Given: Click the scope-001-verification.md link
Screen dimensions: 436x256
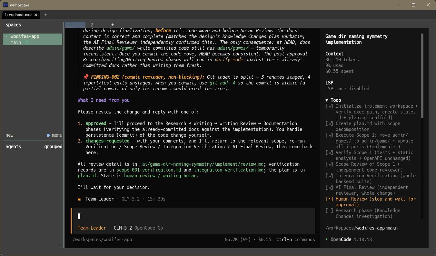Looking at the screenshot, I should [x=149, y=170].
